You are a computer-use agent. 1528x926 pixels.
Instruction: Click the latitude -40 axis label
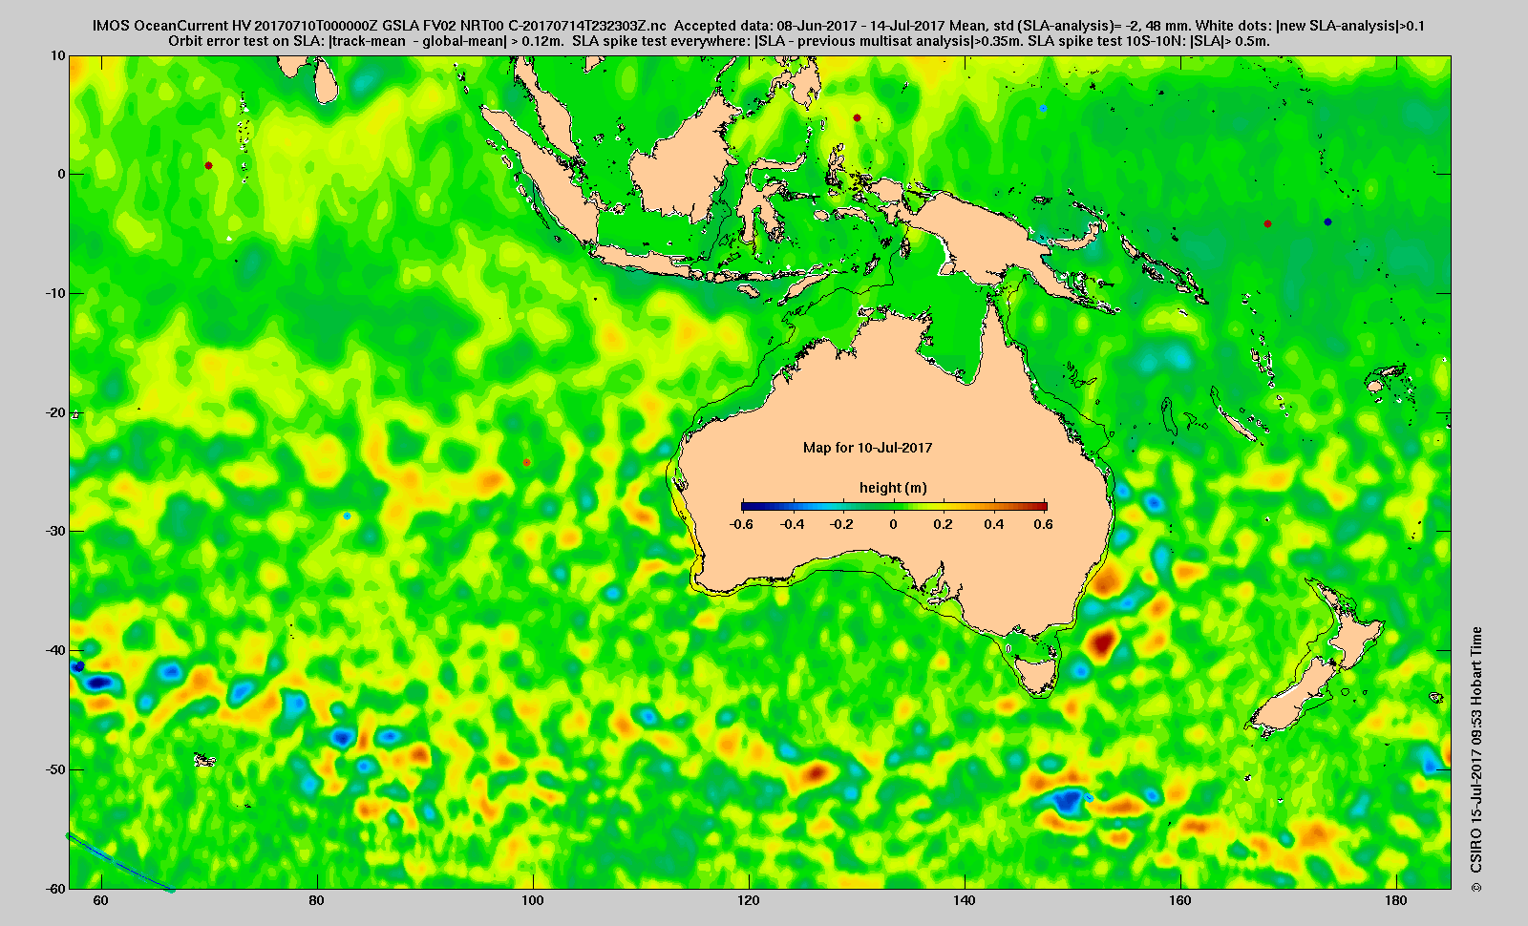click(55, 650)
